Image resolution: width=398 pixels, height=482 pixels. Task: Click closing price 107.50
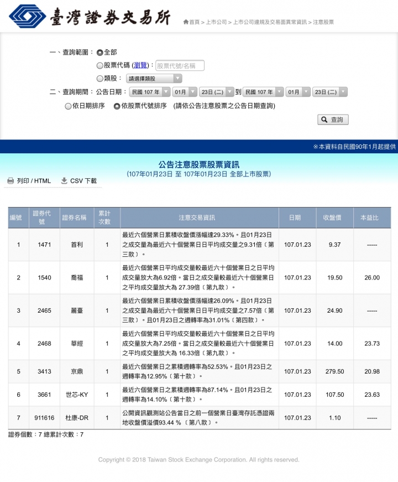[x=335, y=395]
